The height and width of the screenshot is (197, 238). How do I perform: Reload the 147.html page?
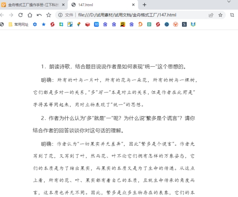[x=21, y=15]
